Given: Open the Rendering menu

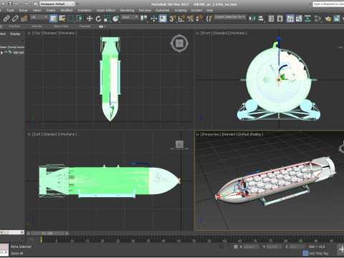Looking at the screenshot, I should click(x=127, y=10).
